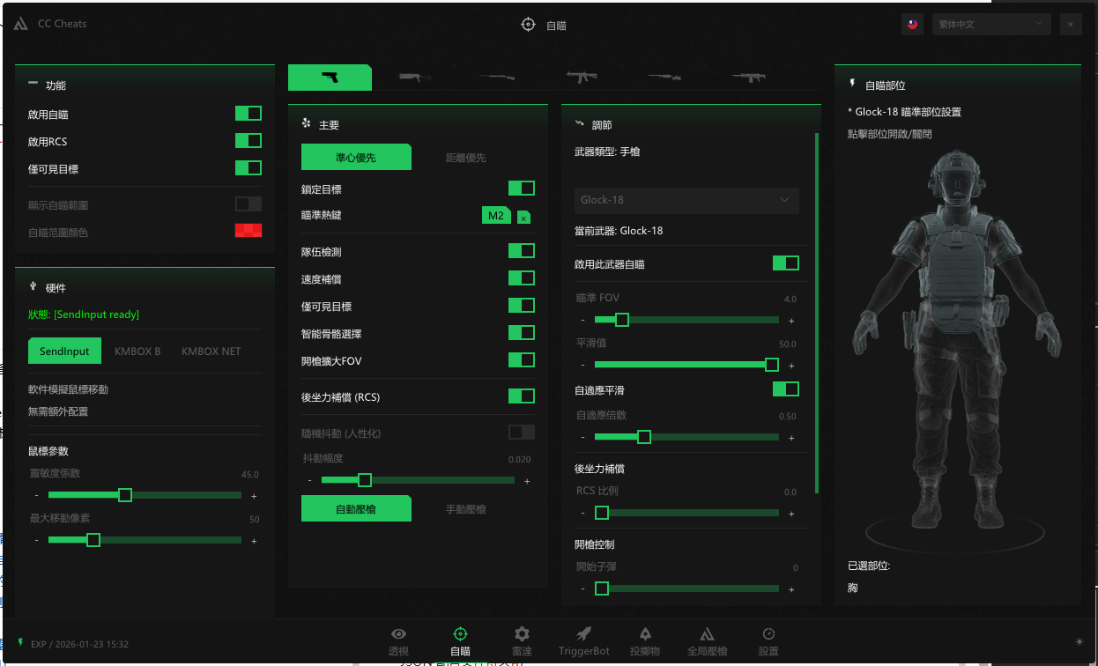The image size is (1098, 666).
Task: Expand the Glock-18 weapon dropdown
Action: point(686,200)
